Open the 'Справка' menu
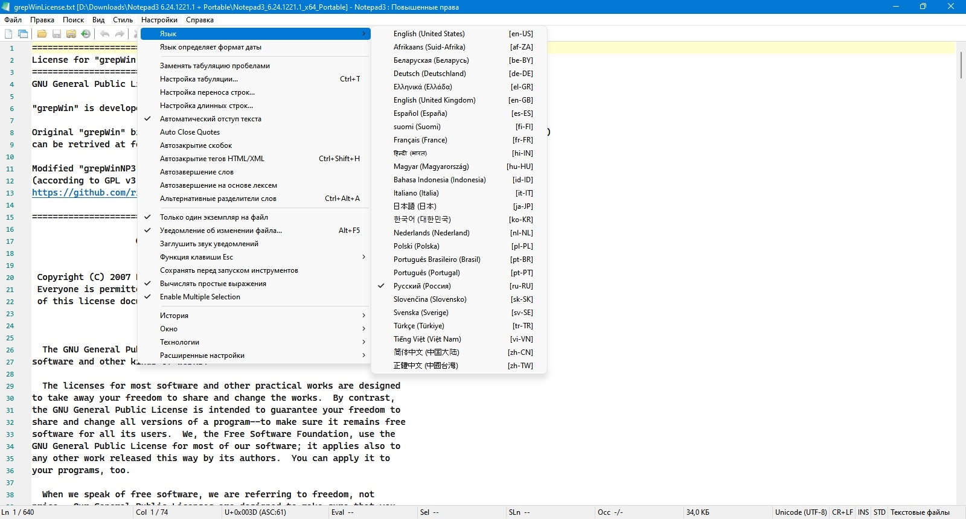The height and width of the screenshot is (519, 966). click(x=200, y=20)
